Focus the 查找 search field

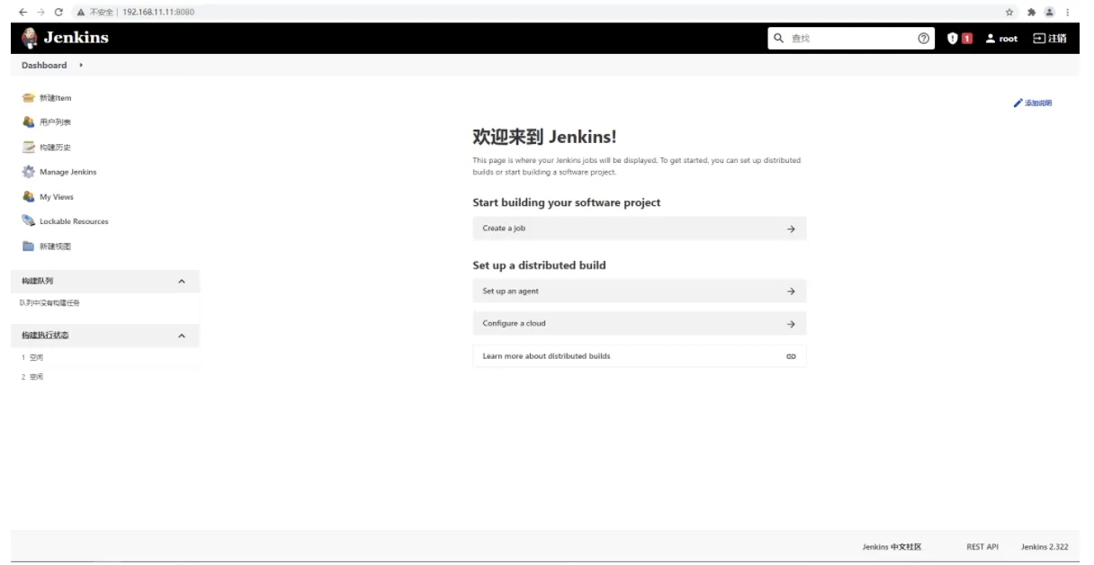click(x=851, y=39)
